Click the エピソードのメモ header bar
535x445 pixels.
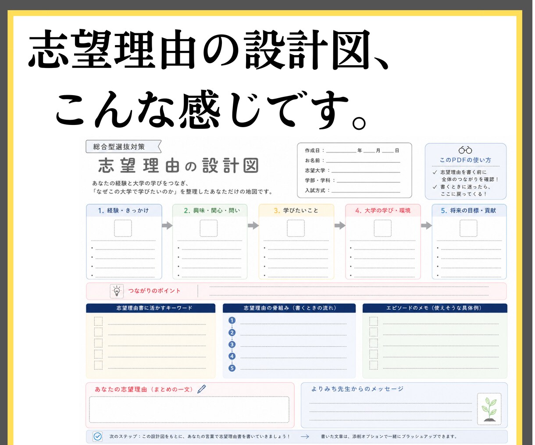coord(435,308)
